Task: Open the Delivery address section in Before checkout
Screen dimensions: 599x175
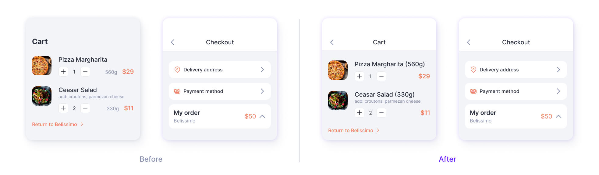Action: (220, 70)
